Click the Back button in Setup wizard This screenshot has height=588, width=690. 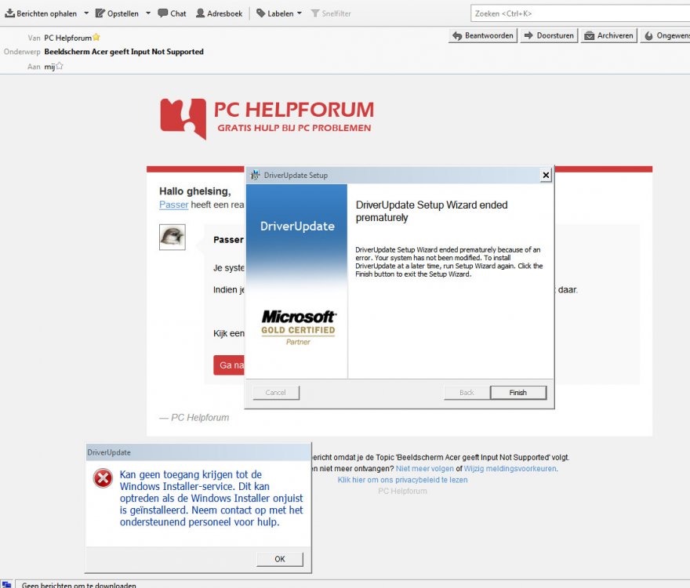467,393
